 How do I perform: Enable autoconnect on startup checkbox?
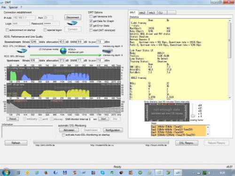point(7,30)
